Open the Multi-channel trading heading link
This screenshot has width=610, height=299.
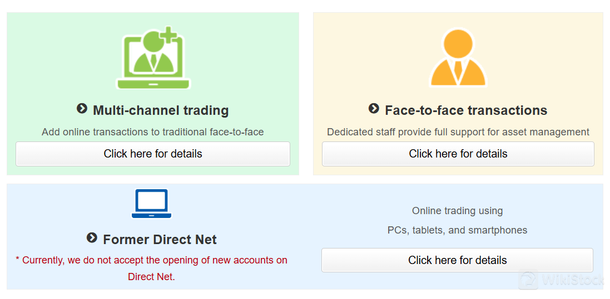pyautogui.click(x=161, y=110)
